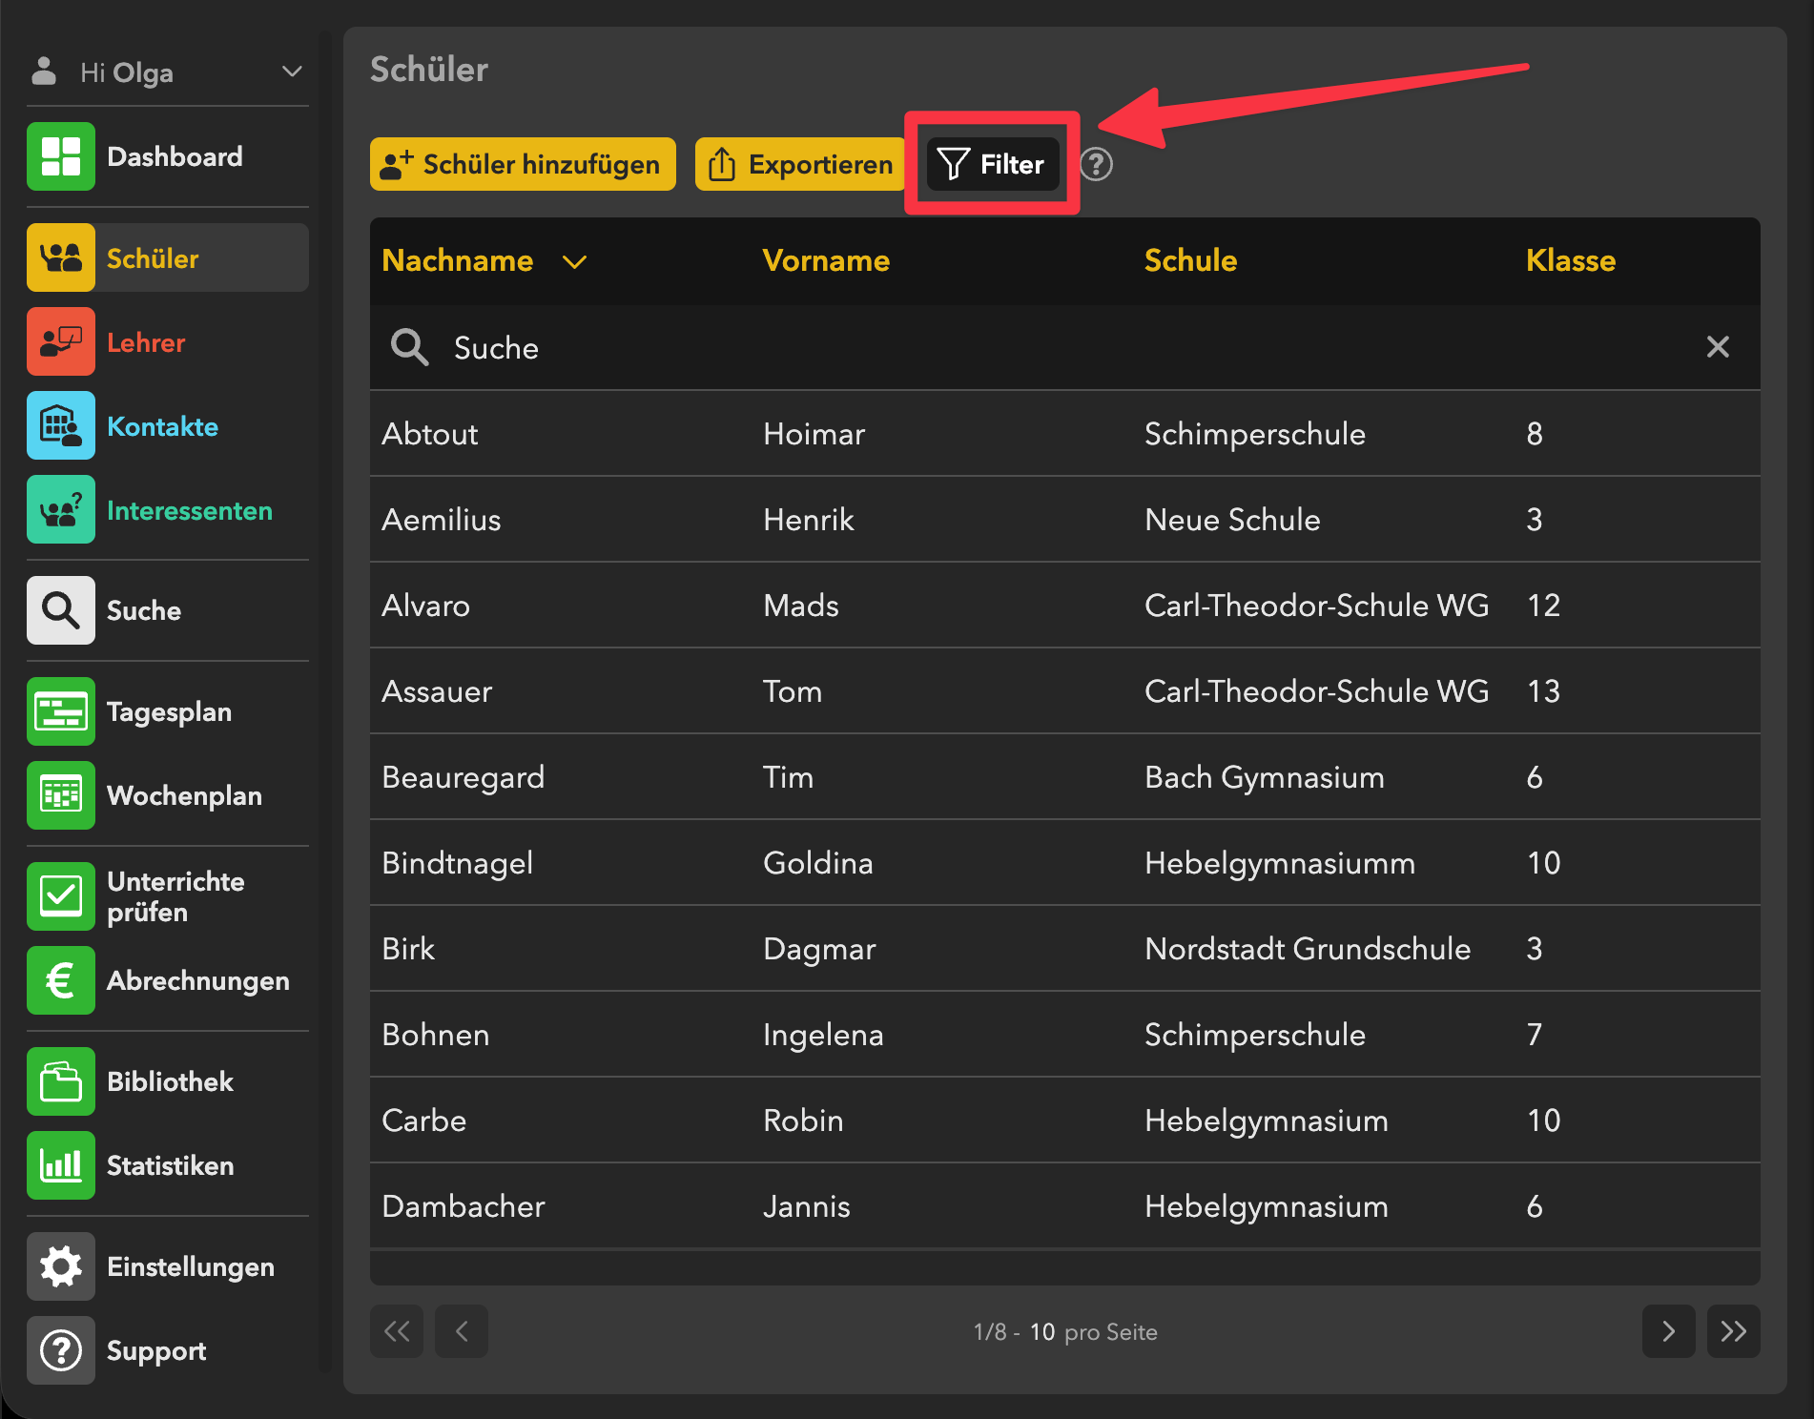1814x1419 pixels.
Task: Open the Dashboard grid icon
Action: [61, 156]
